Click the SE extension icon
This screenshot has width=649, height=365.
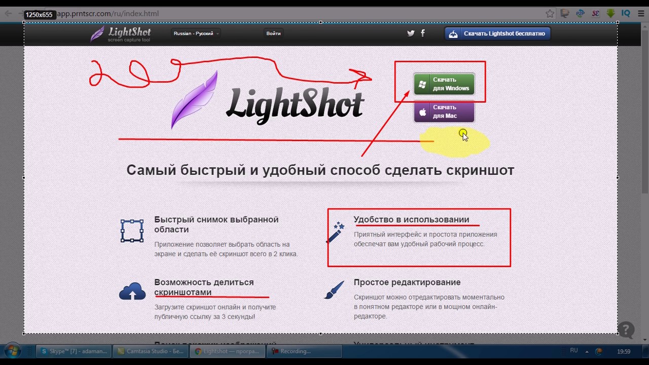[x=596, y=14]
